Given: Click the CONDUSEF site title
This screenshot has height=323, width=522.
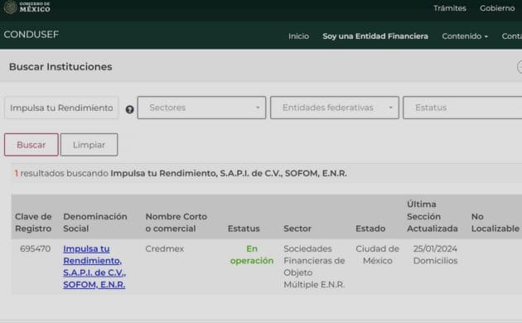Looking at the screenshot, I should tap(31, 35).
